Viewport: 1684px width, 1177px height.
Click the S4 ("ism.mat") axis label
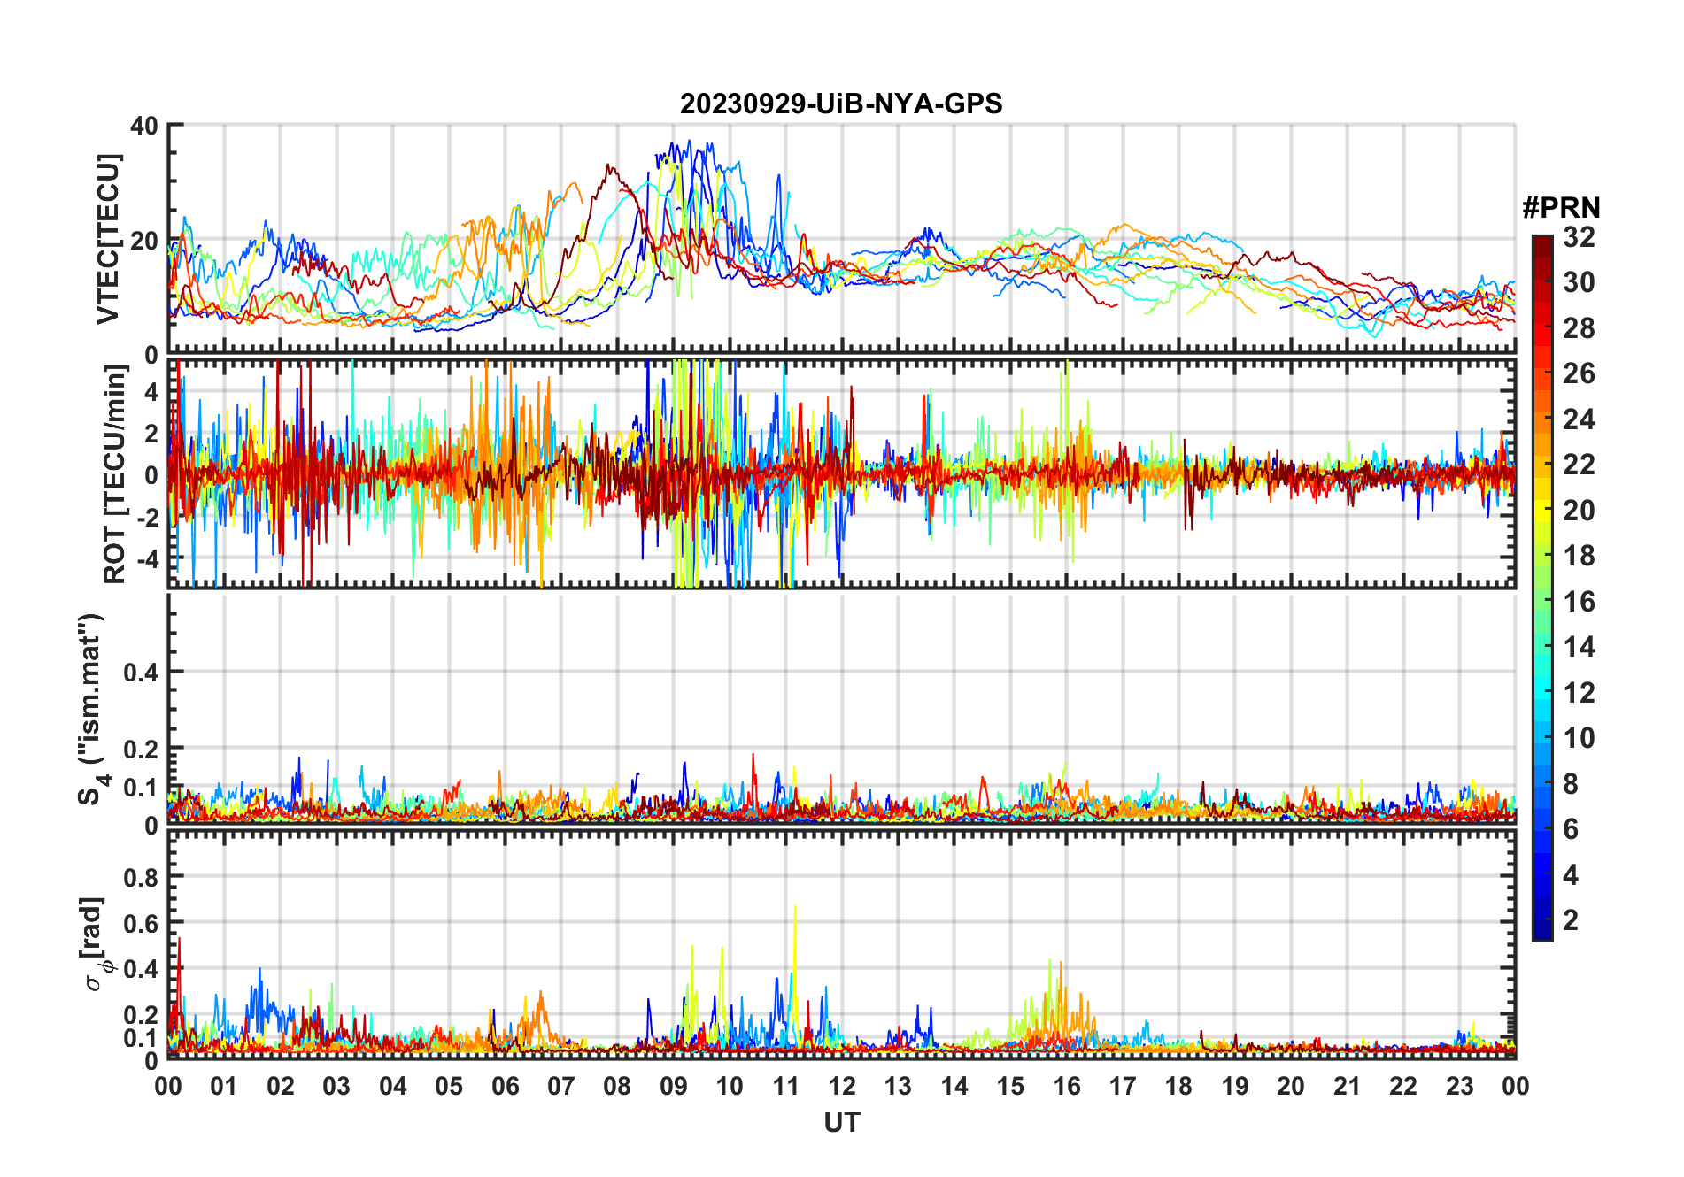coord(92,709)
